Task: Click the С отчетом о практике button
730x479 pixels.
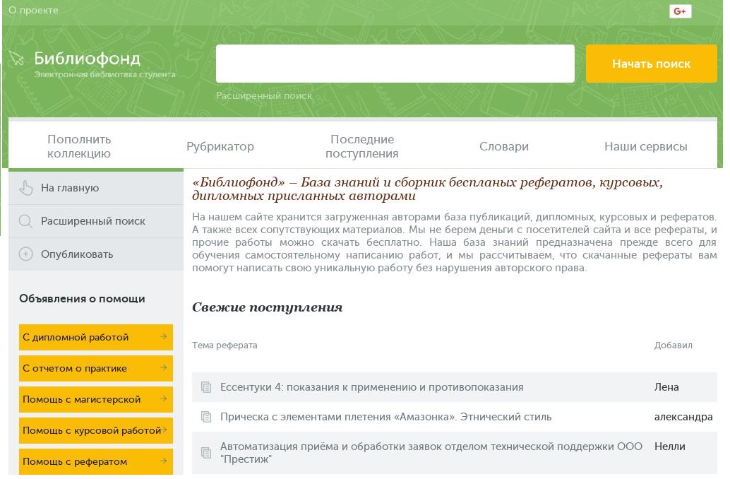Action: point(96,368)
